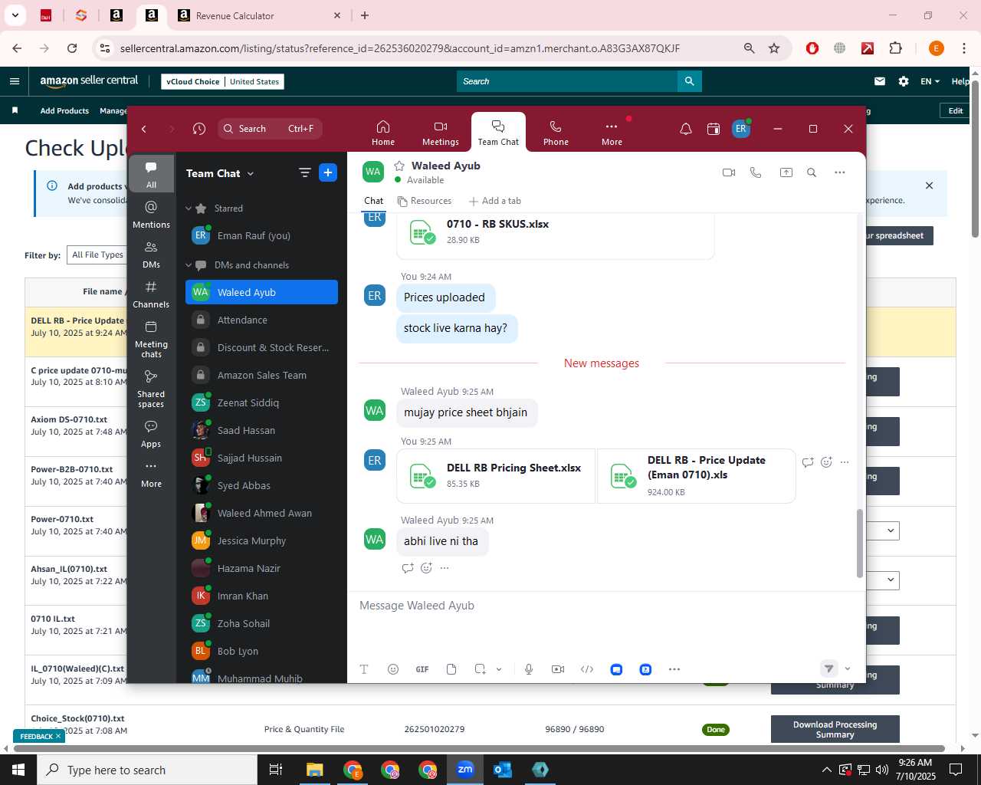981x785 pixels.
Task: Open Mentions in the sidebar
Action: pos(151,214)
